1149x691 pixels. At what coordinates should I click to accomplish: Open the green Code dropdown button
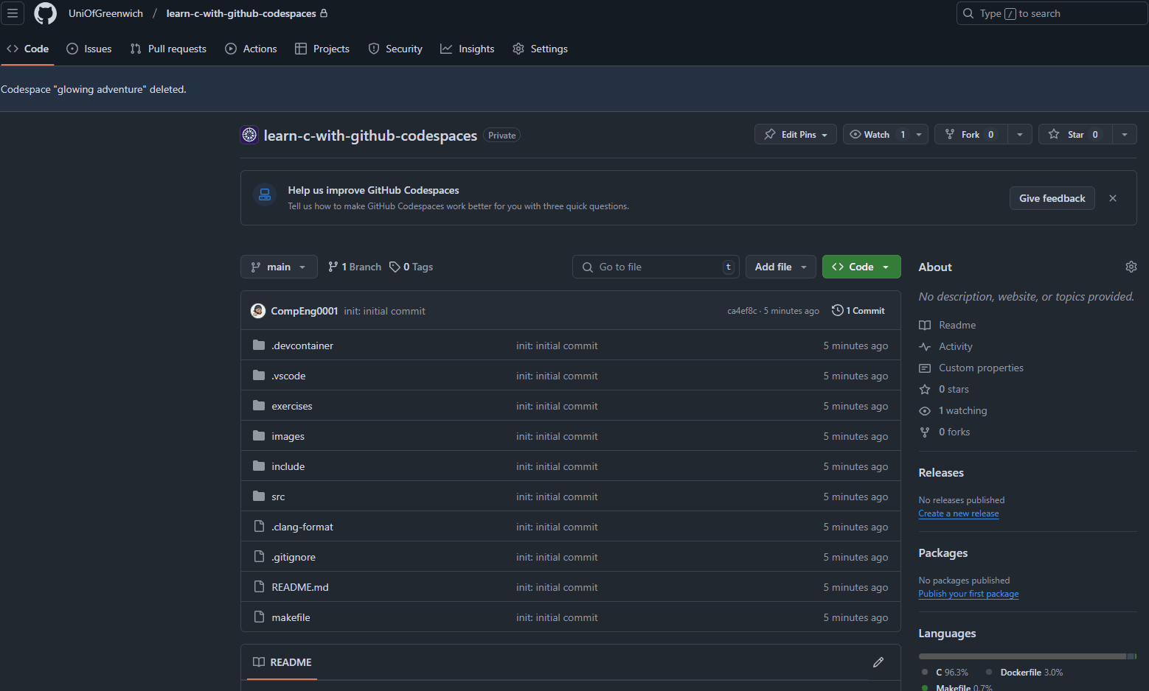pyautogui.click(x=861, y=267)
